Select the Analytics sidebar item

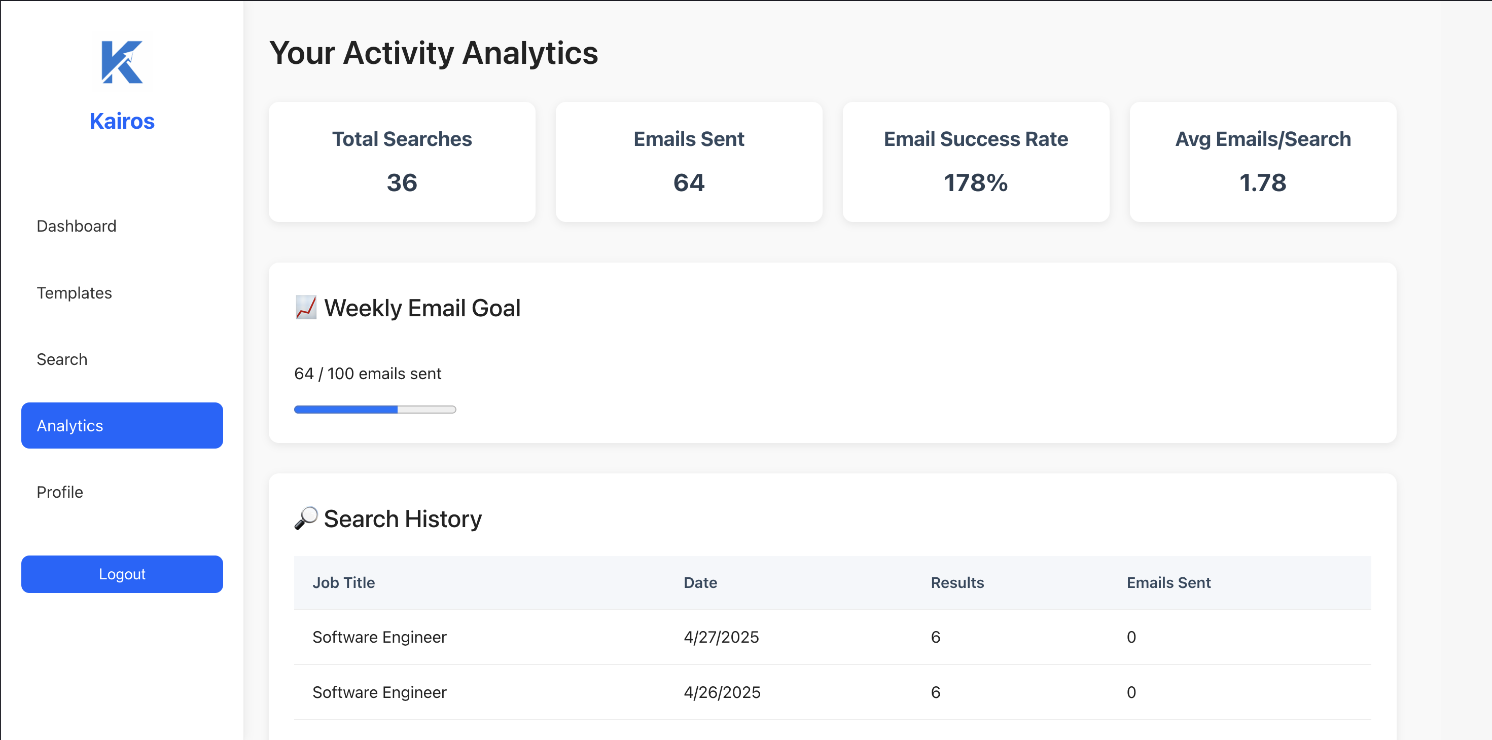pos(122,426)
